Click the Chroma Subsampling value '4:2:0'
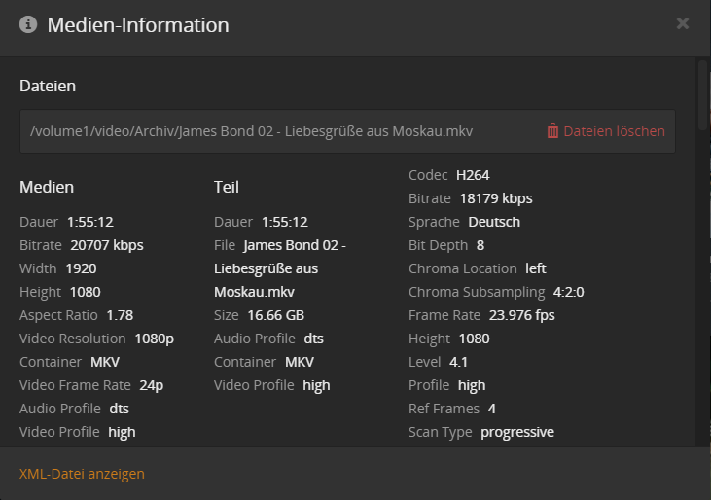This screenshot has width=711, height=500. tap(568, 292)
